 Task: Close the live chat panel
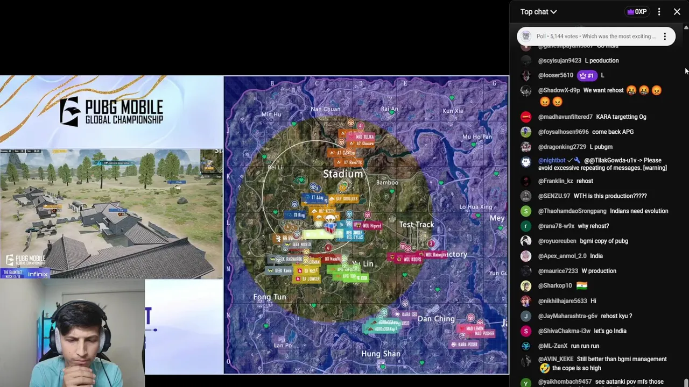coord(677,12)
